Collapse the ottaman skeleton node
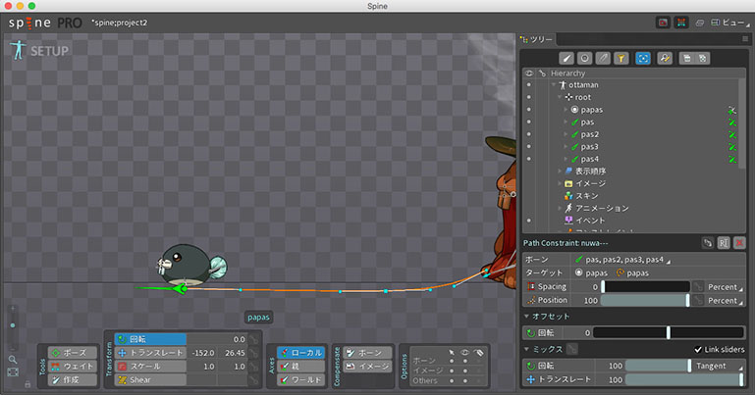 click(x=554, y=85)
